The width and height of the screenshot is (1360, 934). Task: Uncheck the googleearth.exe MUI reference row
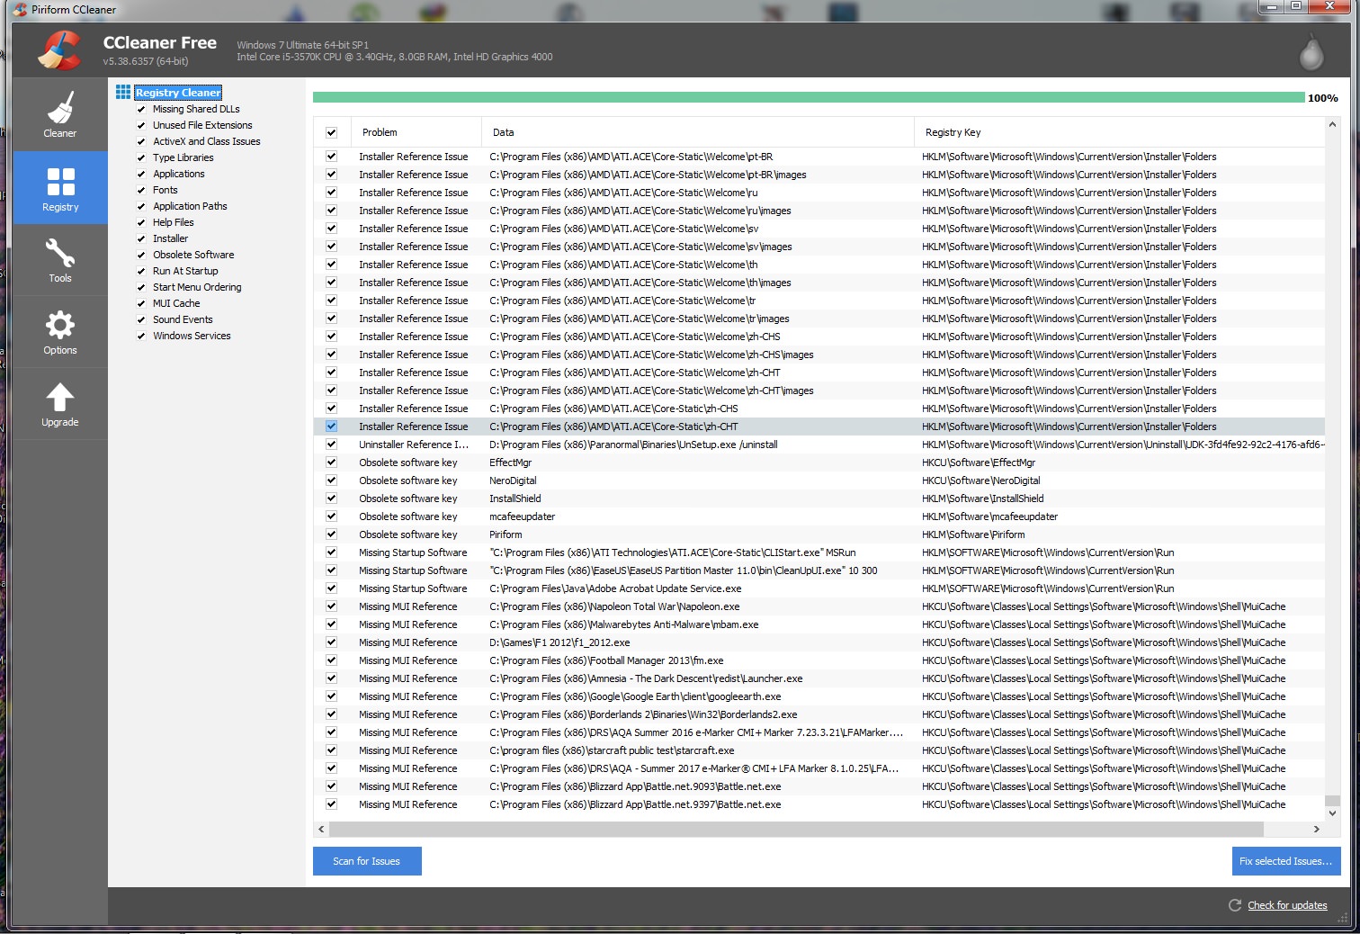331,696
